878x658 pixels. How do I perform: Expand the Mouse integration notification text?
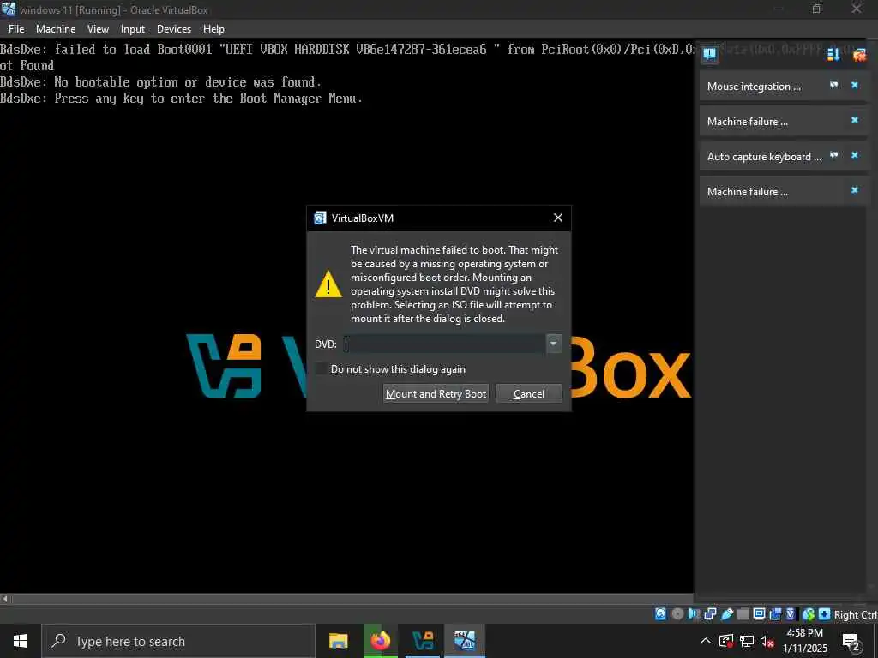pyautogui.click(x=754, y=87)
